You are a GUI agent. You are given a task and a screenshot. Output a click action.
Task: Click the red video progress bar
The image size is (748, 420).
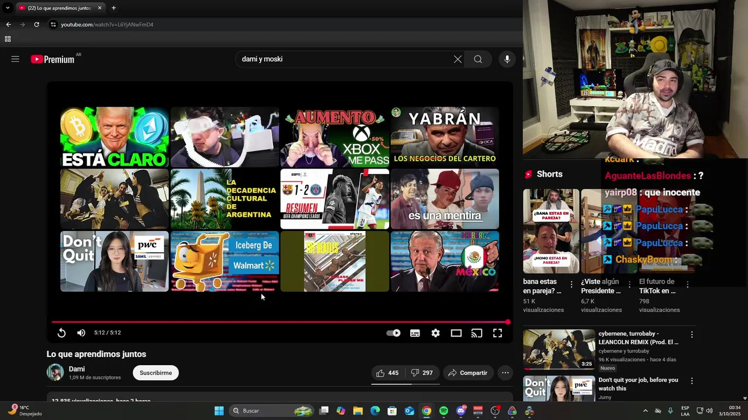click(279, 322)
